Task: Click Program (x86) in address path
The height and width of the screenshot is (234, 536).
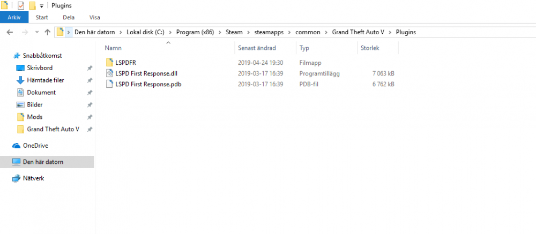Action: [195, 33]
